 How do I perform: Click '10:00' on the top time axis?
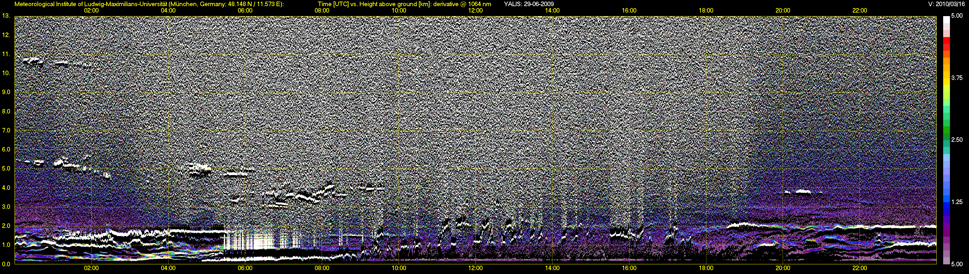(399, 11)
